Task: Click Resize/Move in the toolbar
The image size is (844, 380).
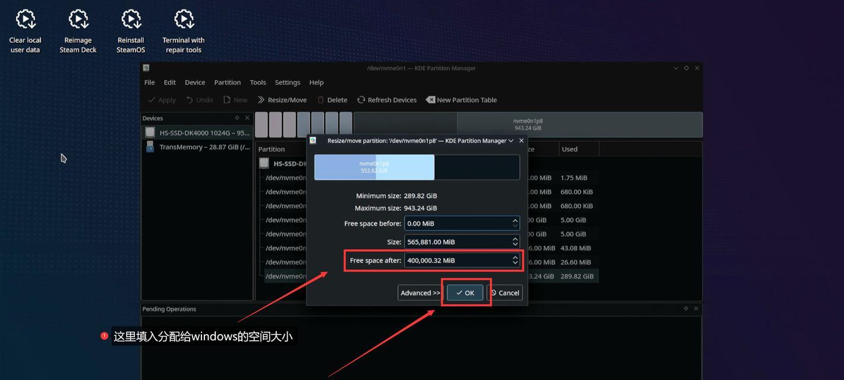Action: 282,100
